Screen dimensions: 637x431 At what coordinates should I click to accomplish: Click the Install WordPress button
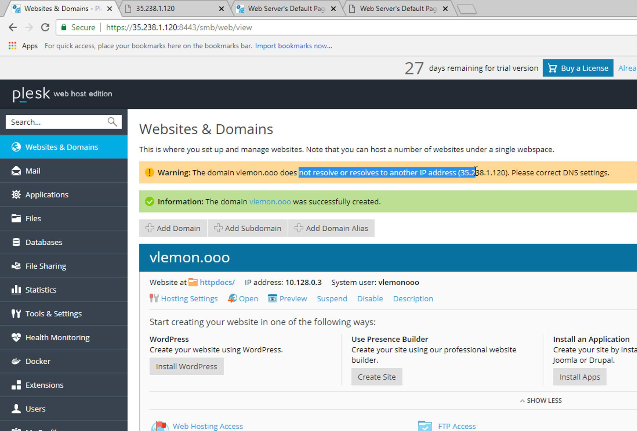(x=186, y=366)
